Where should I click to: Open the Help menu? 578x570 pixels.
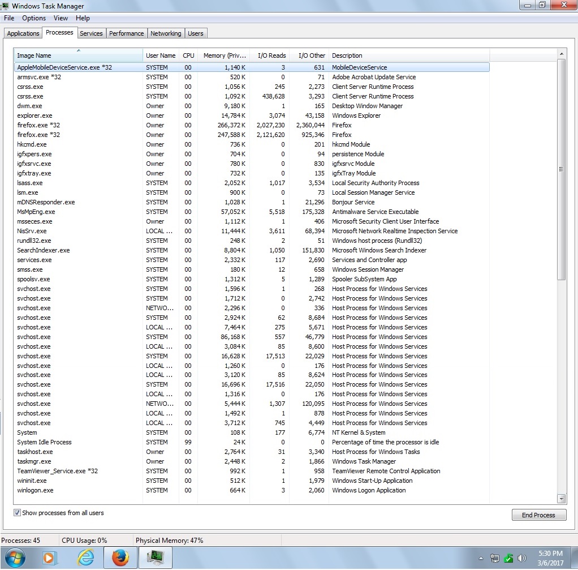point(83,18)
